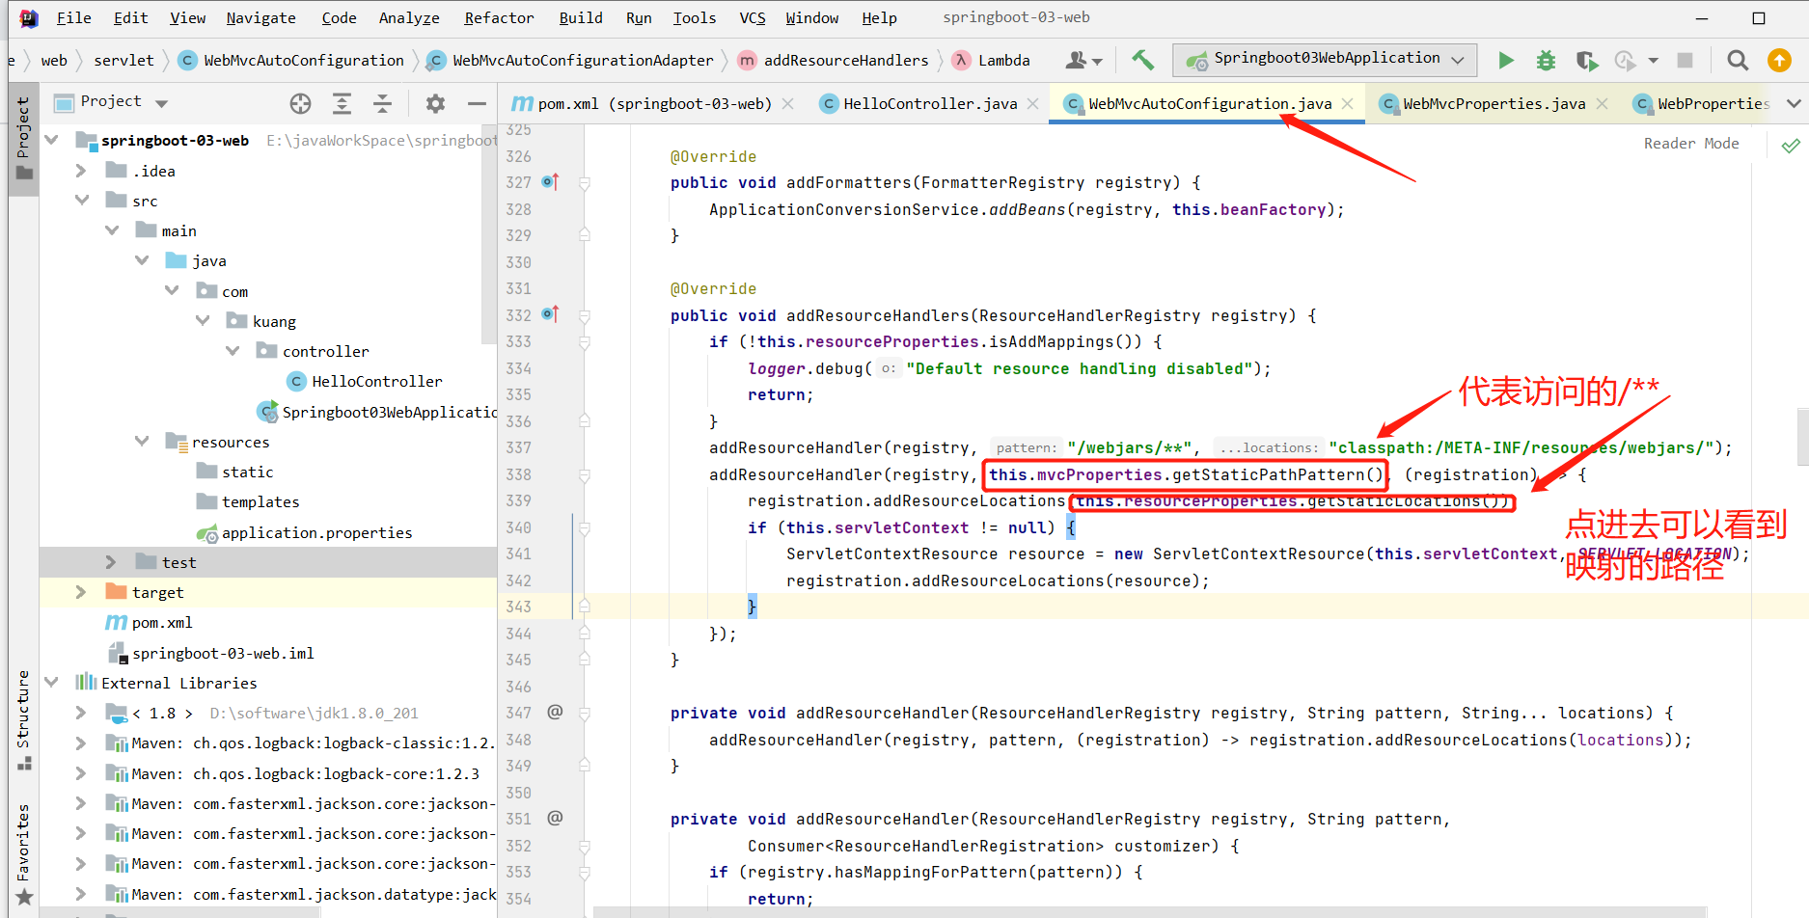Collapse the springboot-03-web root node
The height and width of the screenshot is (918, 1809).
coord(52,141)
